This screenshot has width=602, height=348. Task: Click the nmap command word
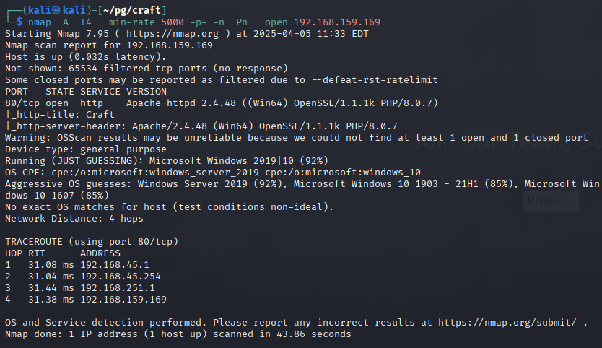tap(39, 22)
